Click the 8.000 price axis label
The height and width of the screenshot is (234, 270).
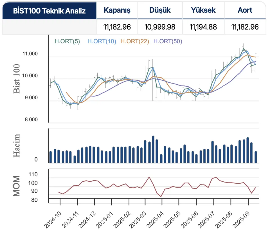pyautogui.click(x=31, y=120)
